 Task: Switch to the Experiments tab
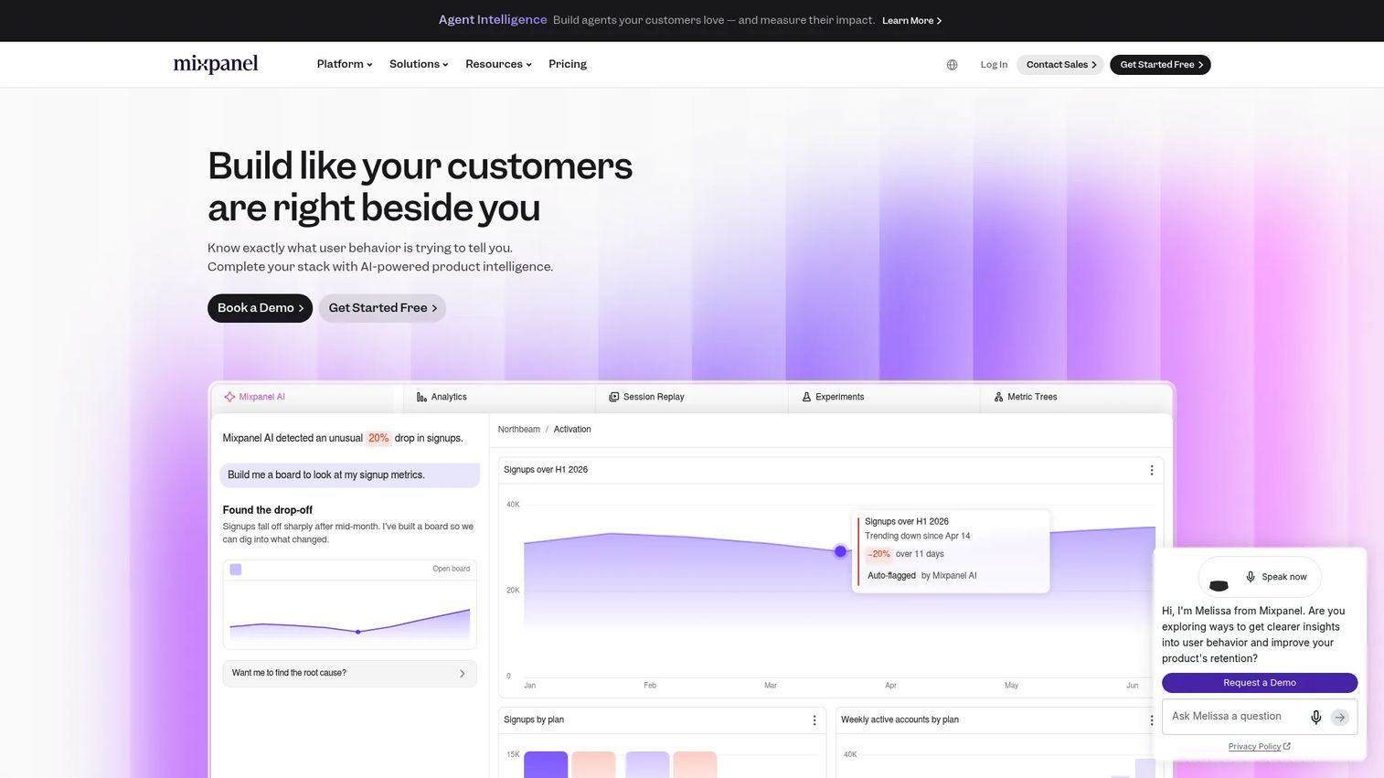[x=885, y=397]
